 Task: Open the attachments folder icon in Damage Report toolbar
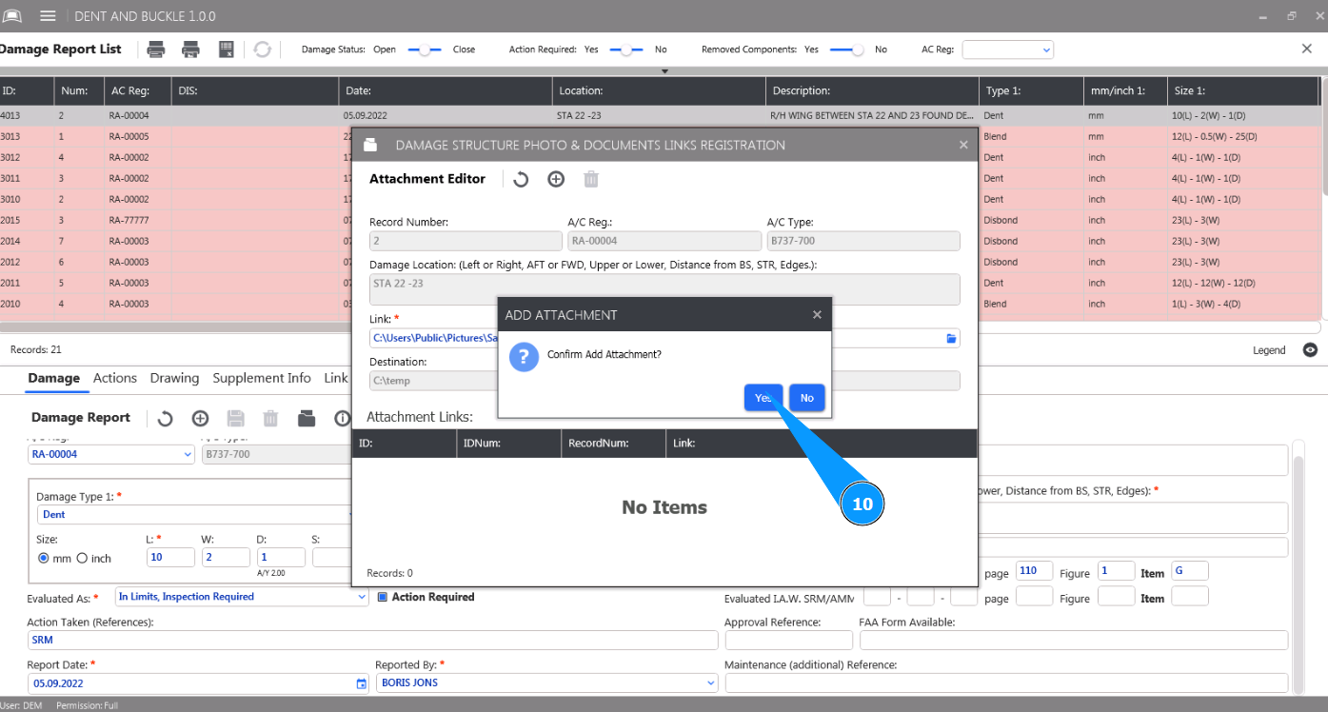tap(306, 418)
